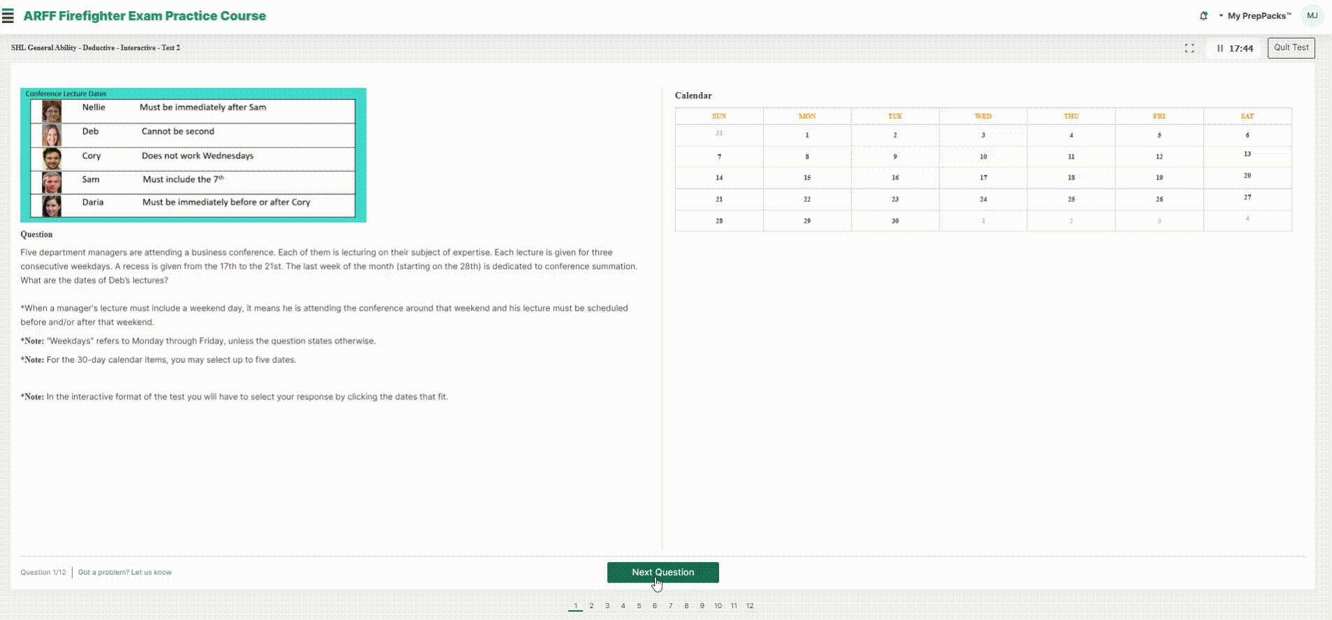Select calendar date 1 under MON
The width and height of the screenshot is (1332, 620).
[x=807, y=135]
